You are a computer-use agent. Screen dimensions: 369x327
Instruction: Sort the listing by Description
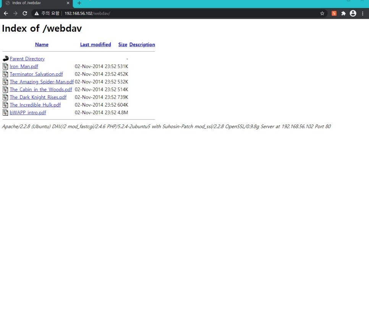pos(142,44)
